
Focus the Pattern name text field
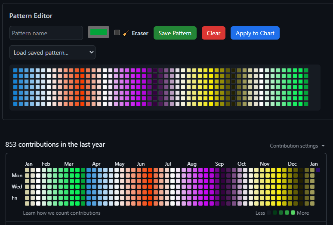click(46, 33)
